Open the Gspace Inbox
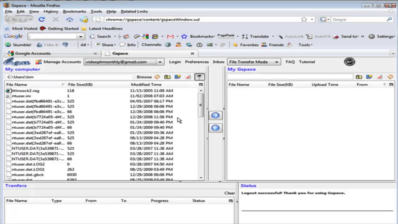The image size is (398, 224). pos(219,62)
